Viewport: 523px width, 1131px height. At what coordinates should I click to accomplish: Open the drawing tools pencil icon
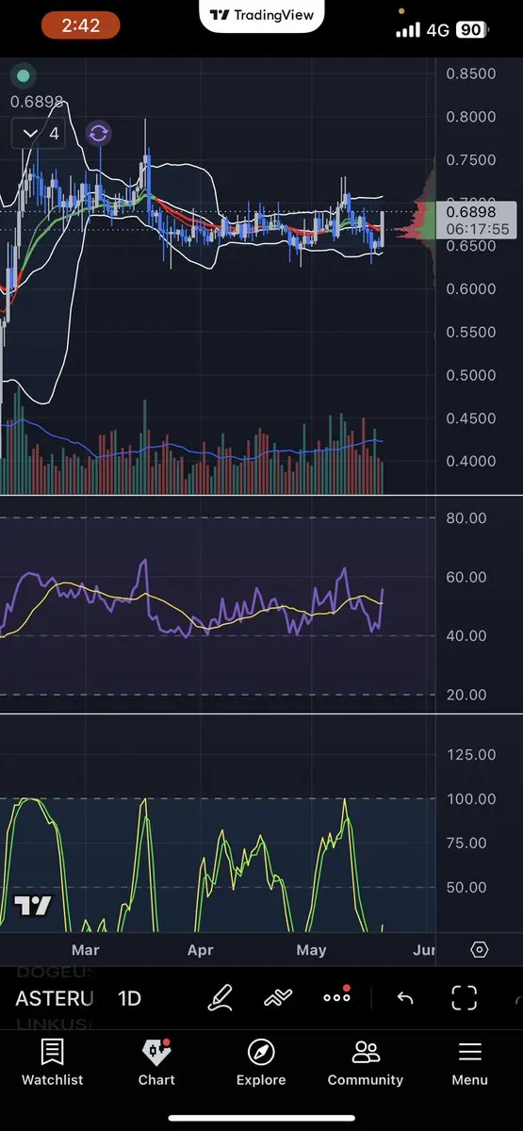pyautogui.click(x=221, y=998)
